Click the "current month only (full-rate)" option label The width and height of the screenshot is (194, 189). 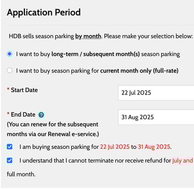point(139,71)
